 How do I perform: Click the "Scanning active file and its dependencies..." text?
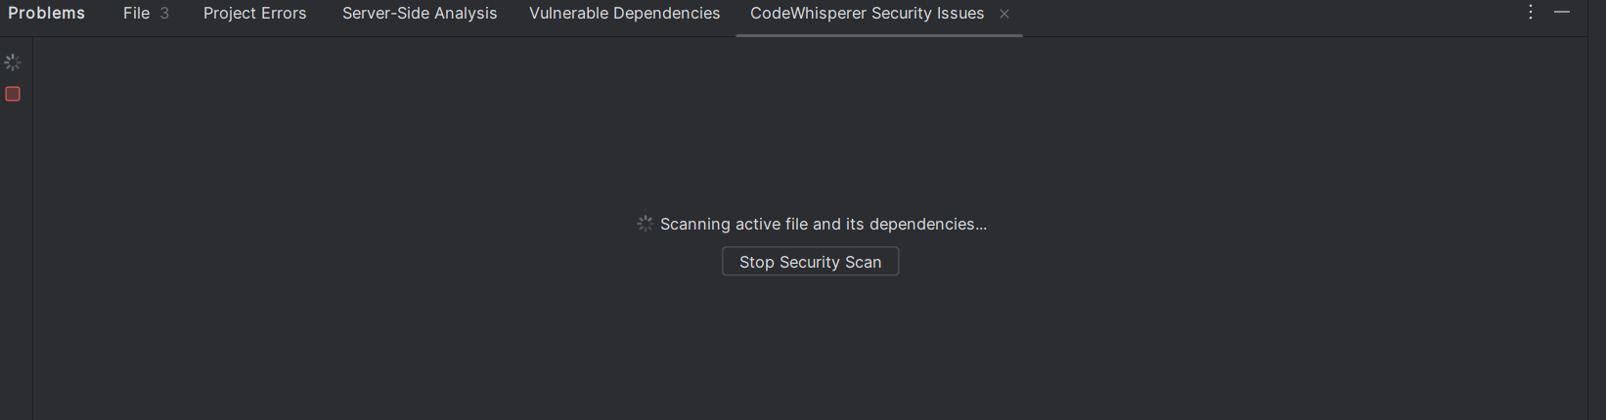pyautogui.click(x=823, y=224)
